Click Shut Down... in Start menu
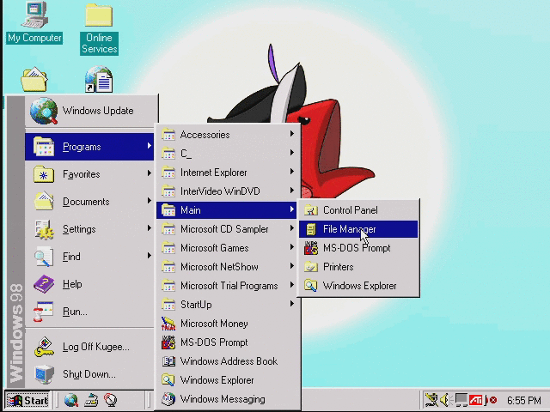 (89, 374)
